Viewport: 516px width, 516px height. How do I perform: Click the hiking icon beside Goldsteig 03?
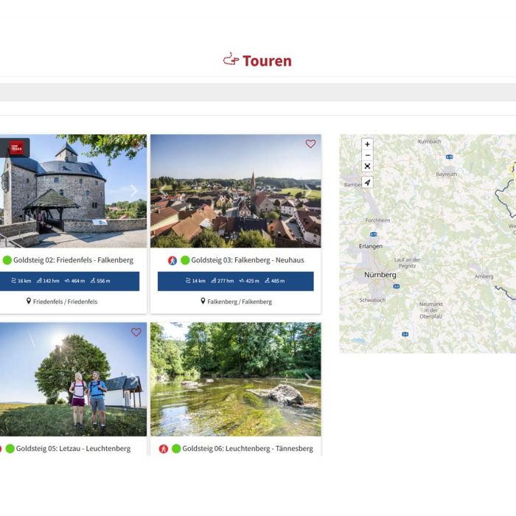coord(172,260)
